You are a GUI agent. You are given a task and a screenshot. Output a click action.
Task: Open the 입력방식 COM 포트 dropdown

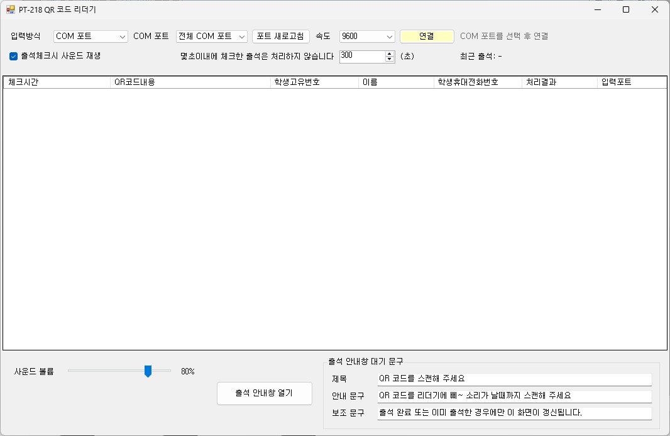coord(91,36)
